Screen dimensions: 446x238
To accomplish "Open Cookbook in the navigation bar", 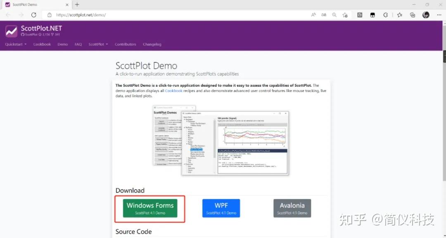I will coord(42,44).
